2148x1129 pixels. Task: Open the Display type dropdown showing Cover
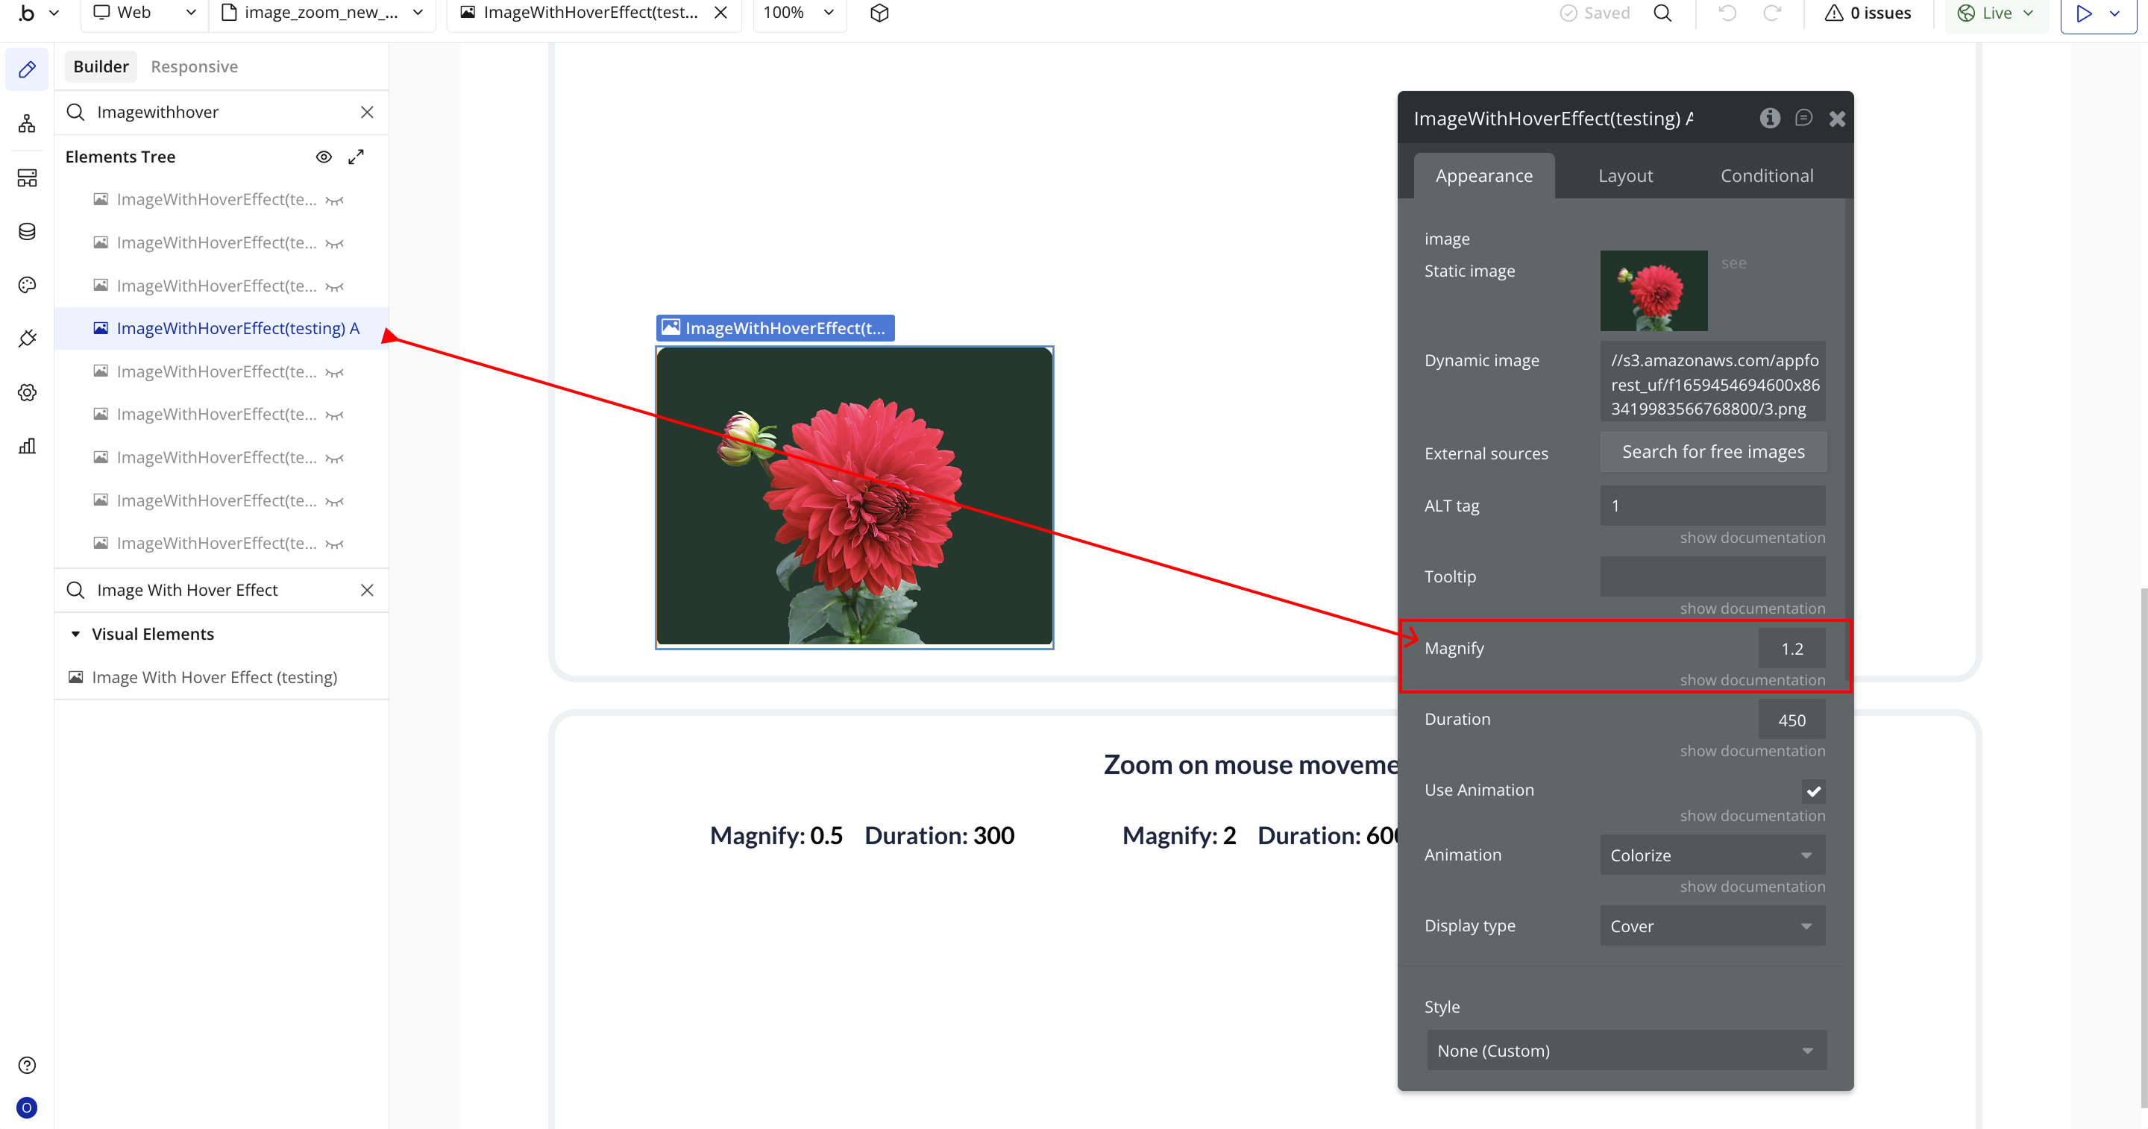tap(1712, 925)
